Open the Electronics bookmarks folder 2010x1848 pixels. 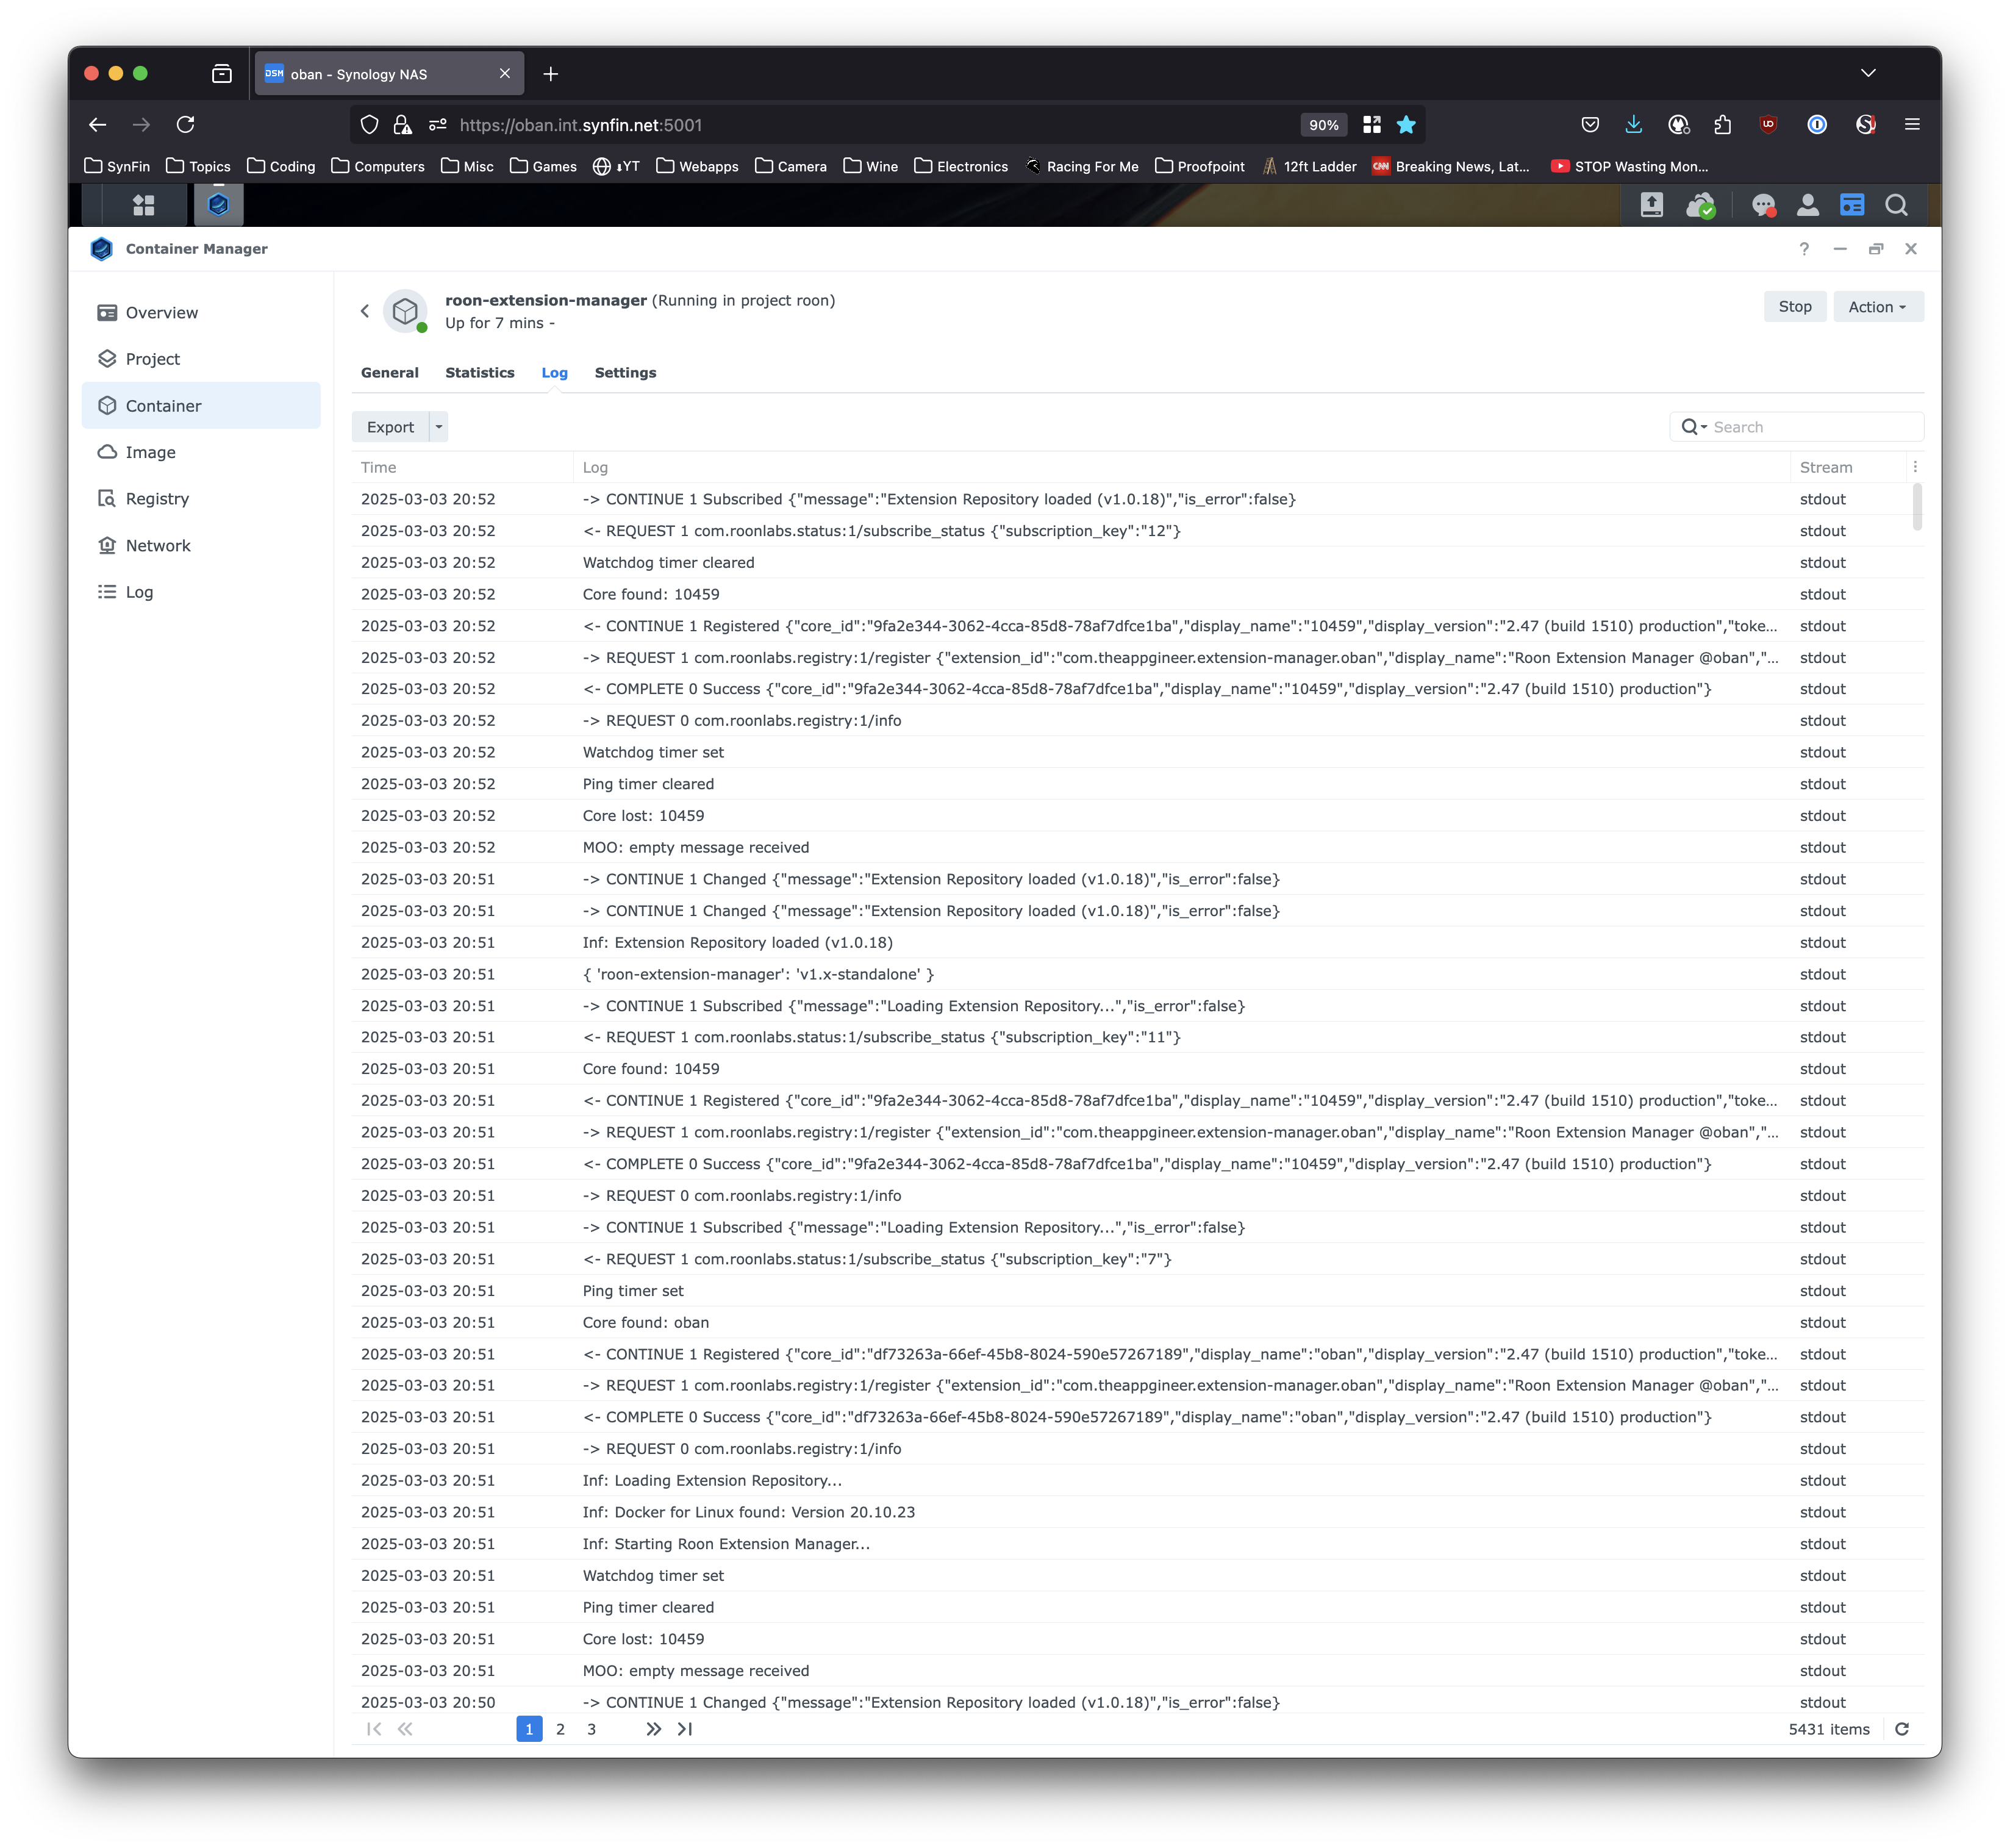[x=961, y=166]
